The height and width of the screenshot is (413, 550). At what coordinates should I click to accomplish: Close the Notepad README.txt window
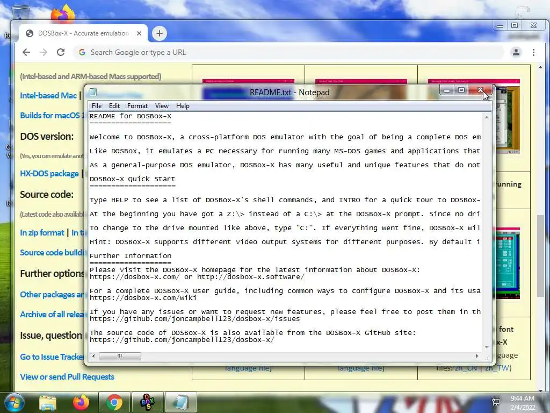(x=480, y=90)
